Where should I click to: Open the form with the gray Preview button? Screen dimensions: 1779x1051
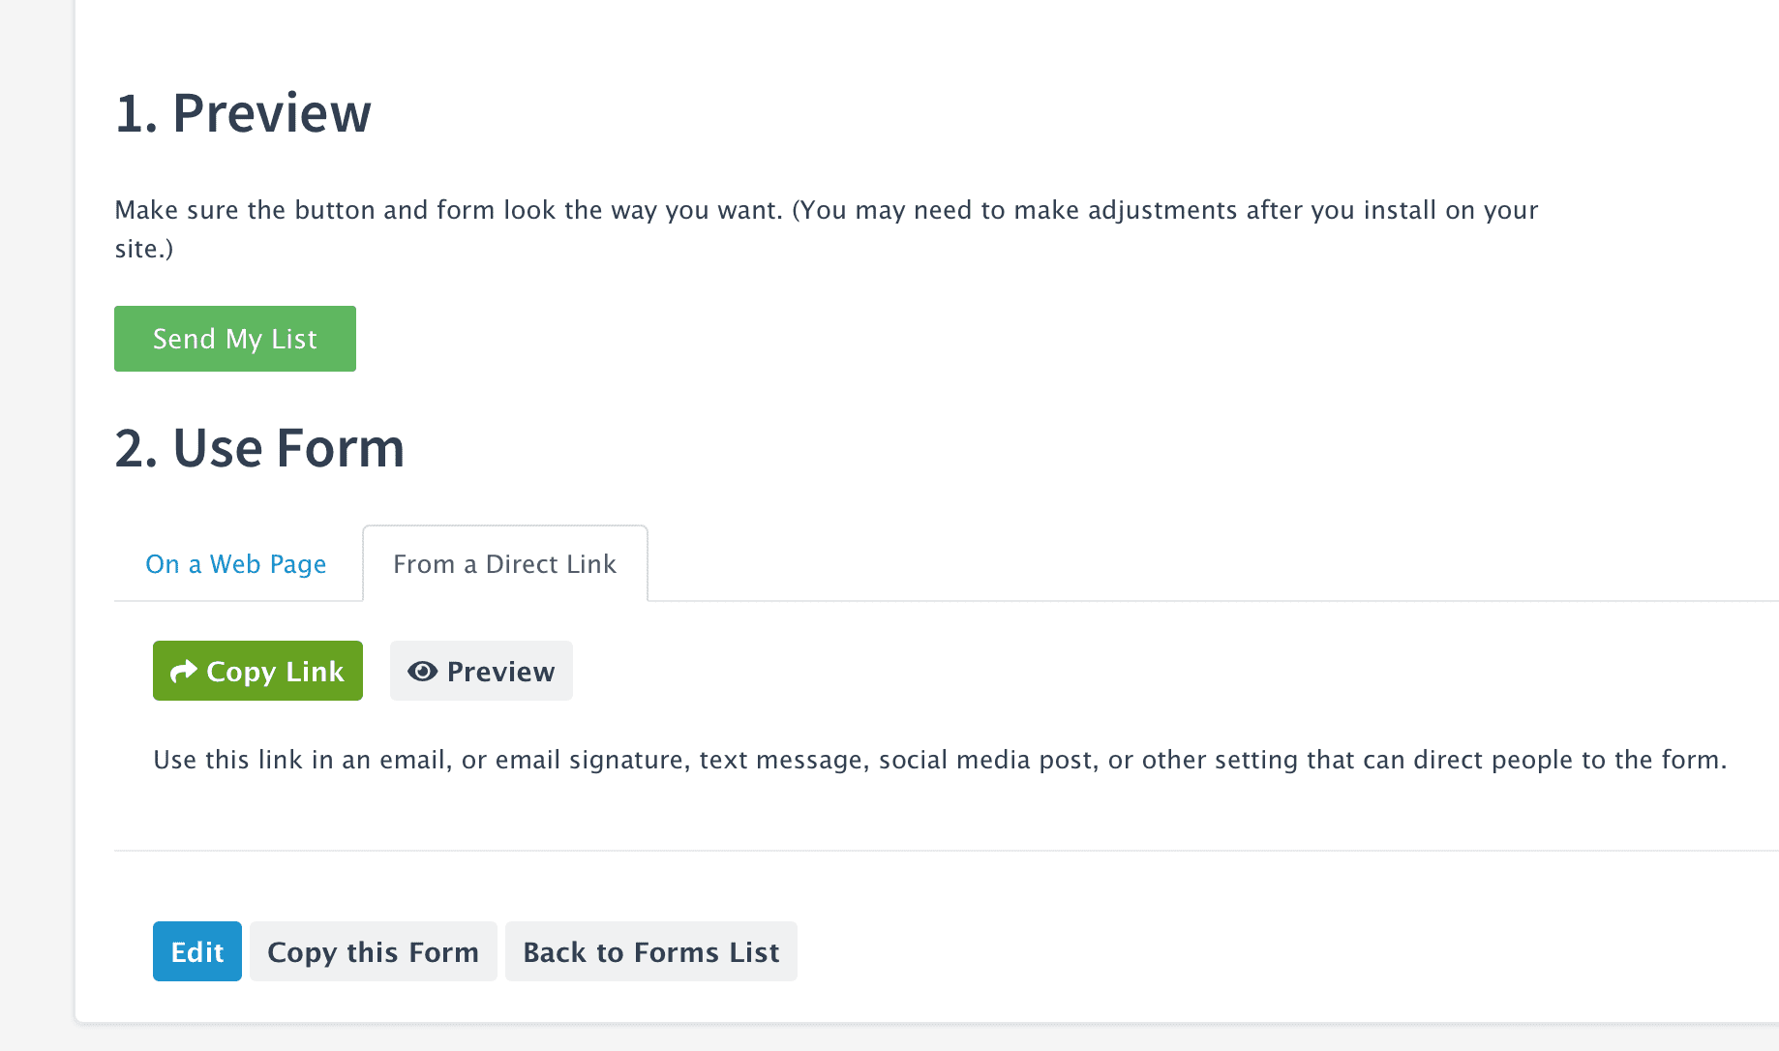click(481, 671)
